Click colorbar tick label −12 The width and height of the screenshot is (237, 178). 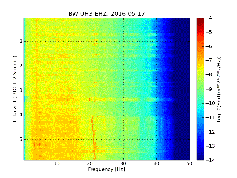(x=210, y=132)
